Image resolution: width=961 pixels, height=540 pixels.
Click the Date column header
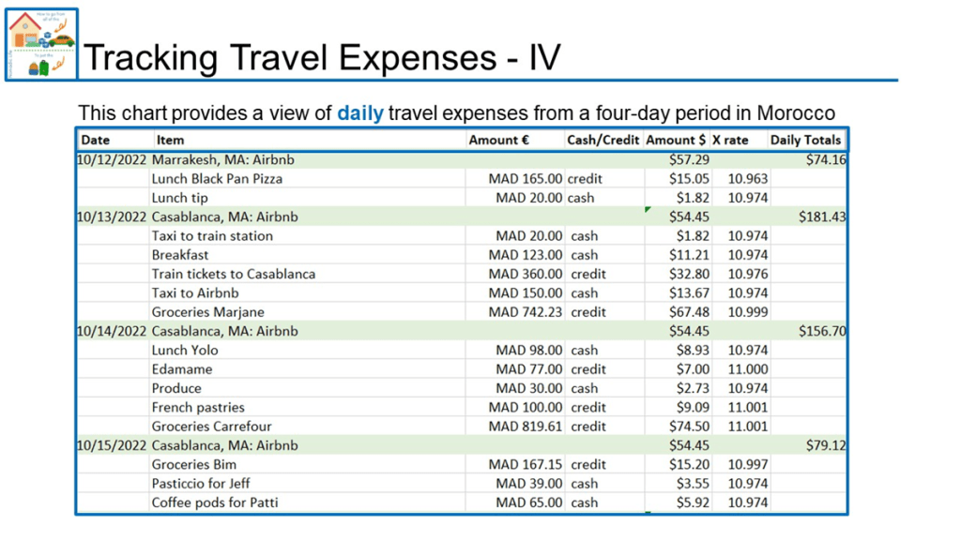[x=96, y=140]
